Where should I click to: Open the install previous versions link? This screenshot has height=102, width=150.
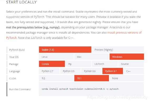(124, 33)
